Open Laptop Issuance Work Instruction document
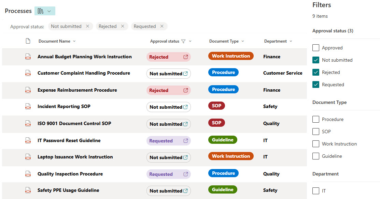Image resolution: width=380 pixels, height=199 pixels. [75, 157]
